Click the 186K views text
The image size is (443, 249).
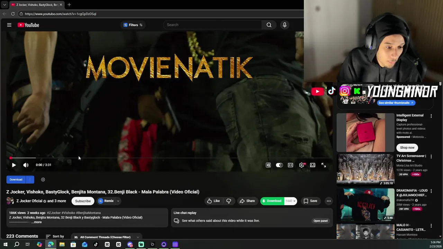coord(17,213)
